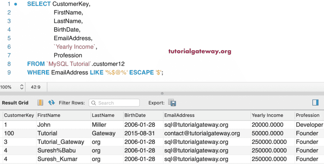Click the magnifier icon in the filter box
The height and width of the screenshot is (164, 324).
(94, 103)
